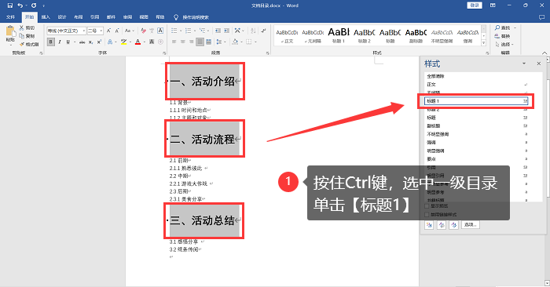Open the Change Case (Aa) dropdown
Image resolution: width=550 pixels, height=287 pixels.
(130, 31)
